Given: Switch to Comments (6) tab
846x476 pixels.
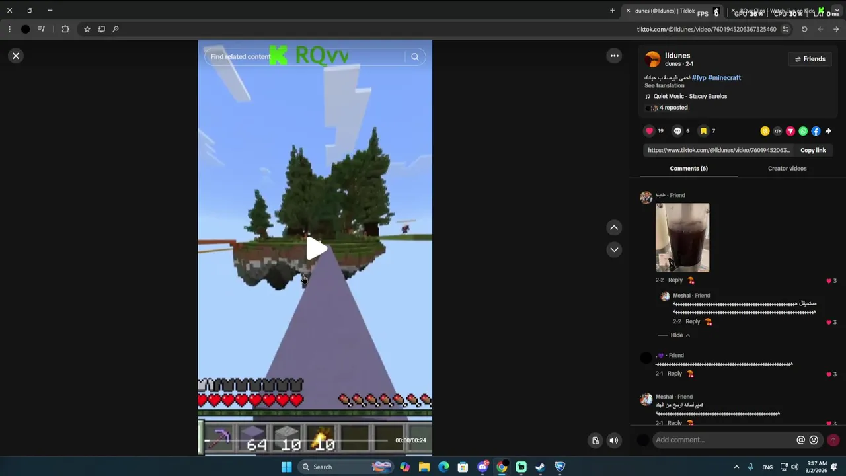Looking at the screenshot, I should pos(689,169).
